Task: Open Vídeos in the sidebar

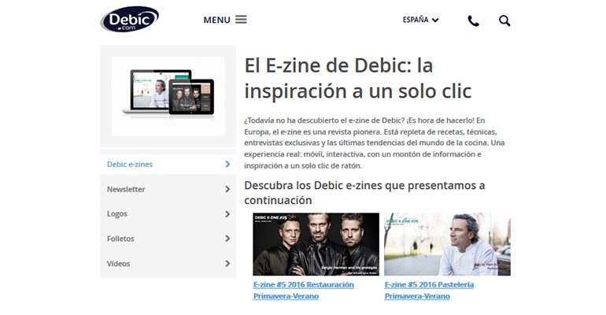Action: pos(168,264)
